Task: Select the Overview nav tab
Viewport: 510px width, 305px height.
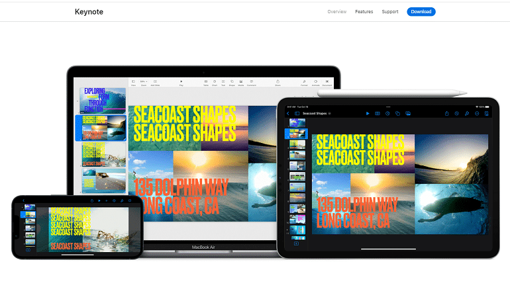Action: click(x=336, y=12)
